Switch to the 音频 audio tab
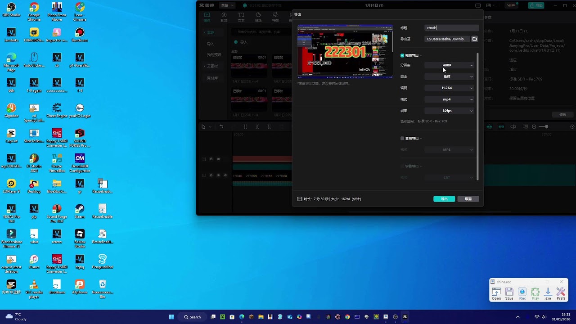Viewport: 576px width, 324px height. (x=224, y=17)
